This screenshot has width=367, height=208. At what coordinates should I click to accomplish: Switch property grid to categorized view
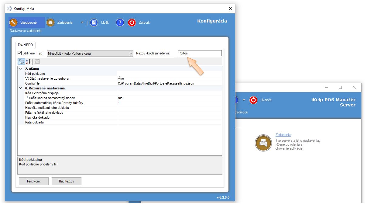point(21,61)
